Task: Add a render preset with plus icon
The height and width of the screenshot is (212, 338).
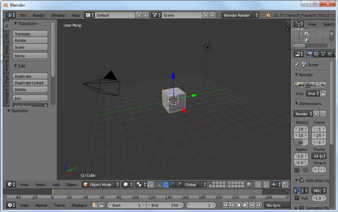Action: [x=316, y=114]
